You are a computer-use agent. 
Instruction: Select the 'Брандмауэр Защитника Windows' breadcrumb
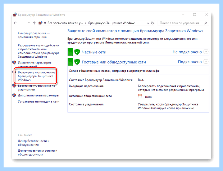112,23
